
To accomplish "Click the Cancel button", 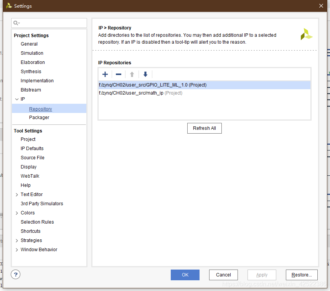I will tap(223, 275).
